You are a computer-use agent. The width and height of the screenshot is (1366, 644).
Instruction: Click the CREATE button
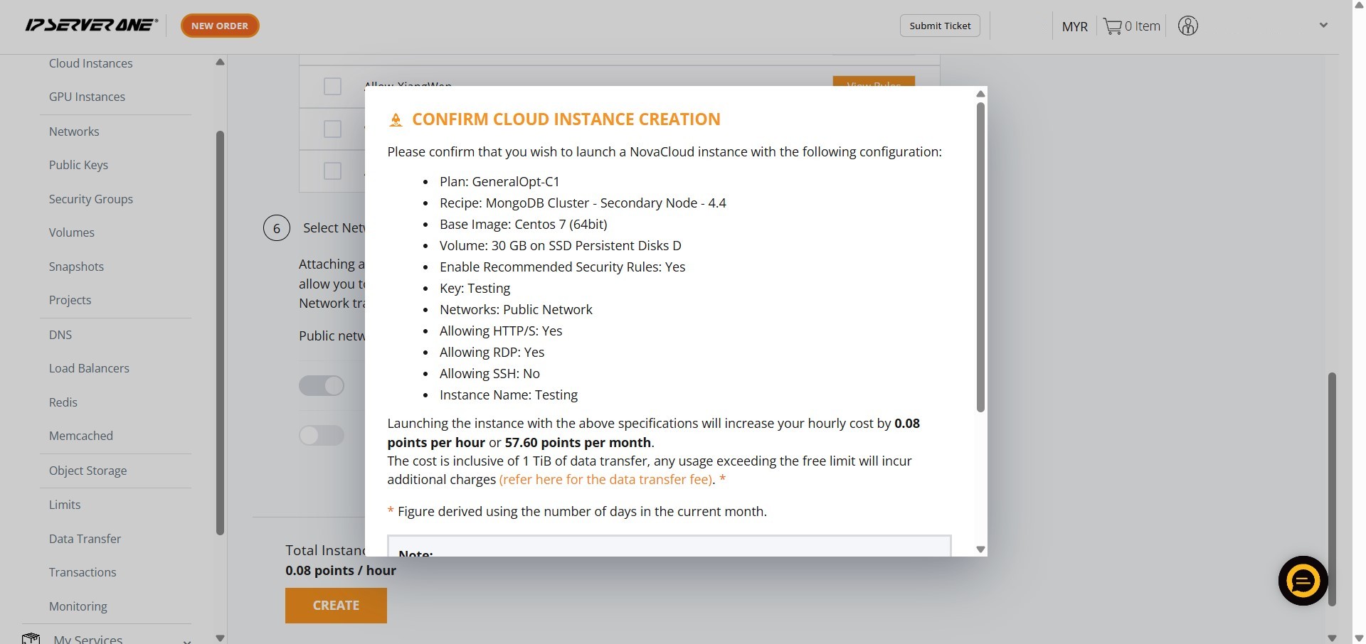(x=336, y=606)
